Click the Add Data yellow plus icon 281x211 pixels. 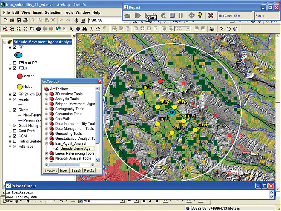click(76, 21)
